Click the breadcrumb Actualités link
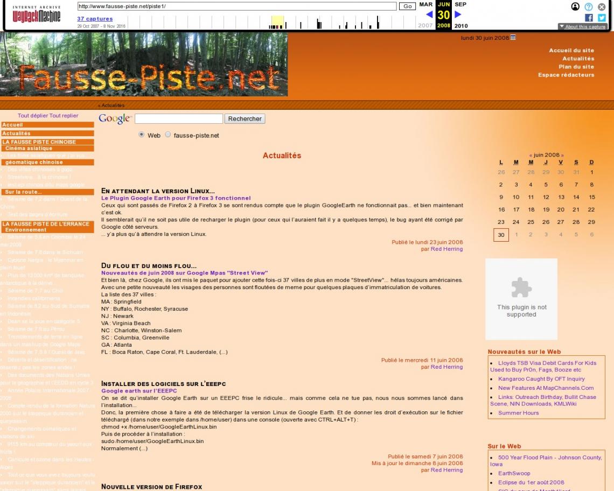Image resolution: width=614 pixels, height=491 pixels. pos(113,106)
